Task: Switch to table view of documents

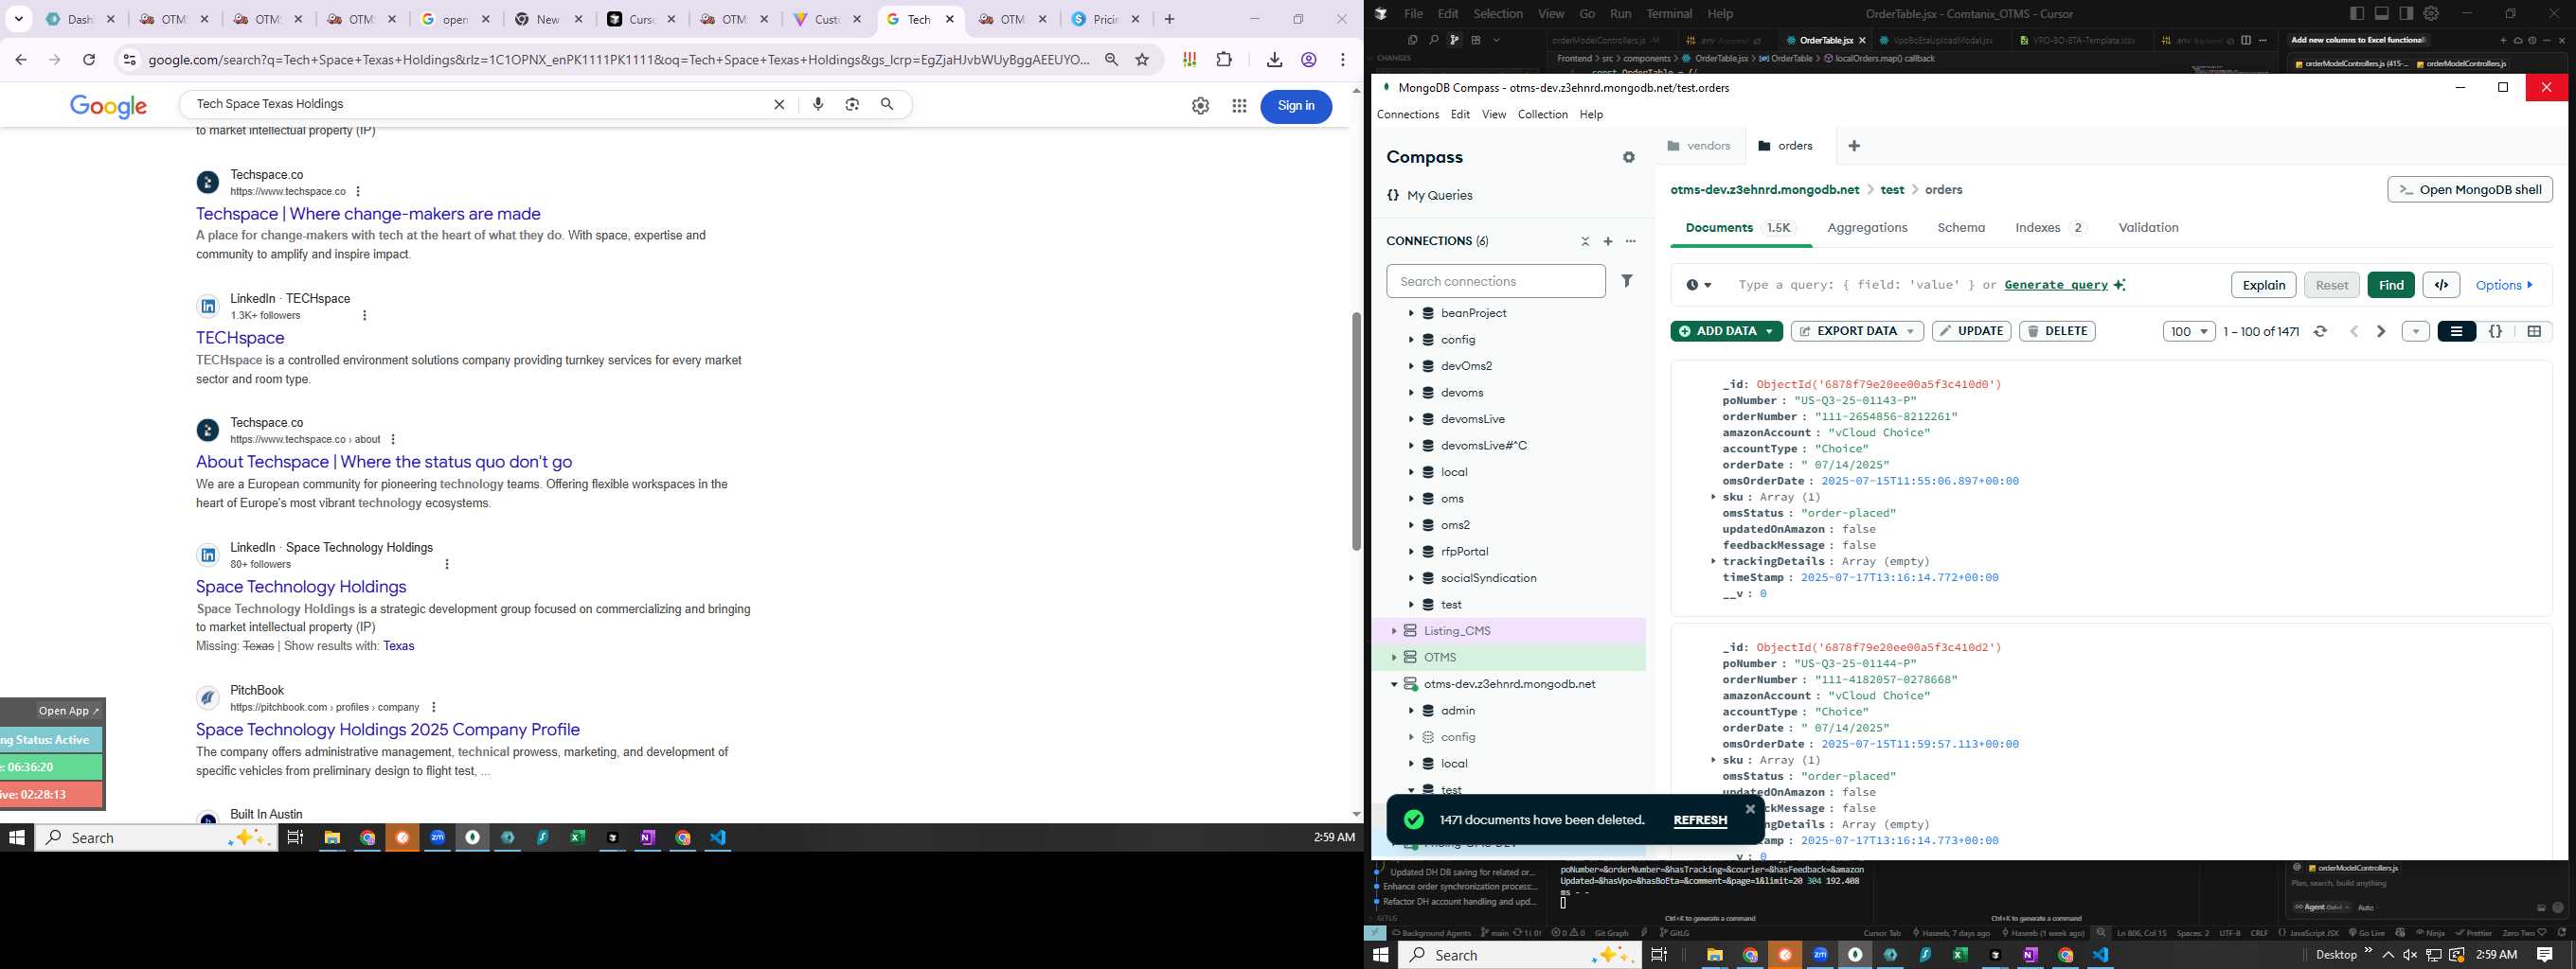Action: pos(2534,331)
